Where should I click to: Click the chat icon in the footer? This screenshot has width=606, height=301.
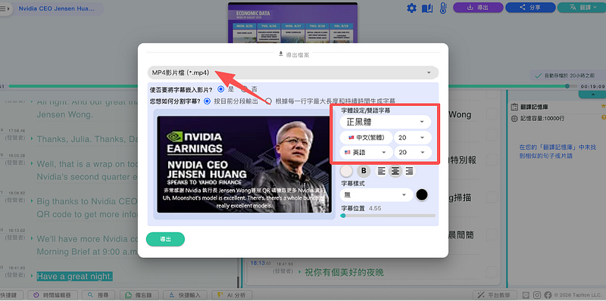(526, 295)
